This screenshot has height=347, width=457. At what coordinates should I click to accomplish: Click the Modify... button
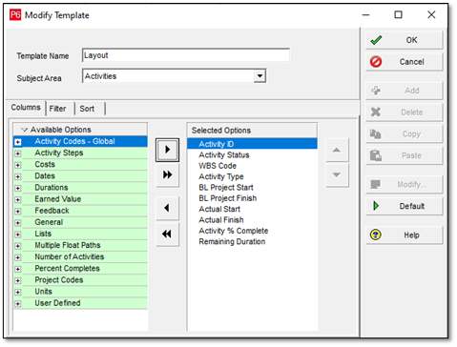tap(404, 184)
